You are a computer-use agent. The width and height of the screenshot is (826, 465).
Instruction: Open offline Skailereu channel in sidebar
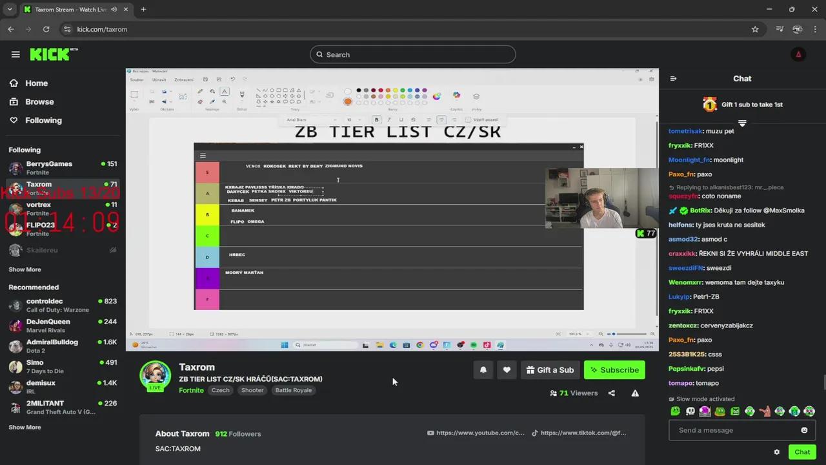[x=63, y=250]
